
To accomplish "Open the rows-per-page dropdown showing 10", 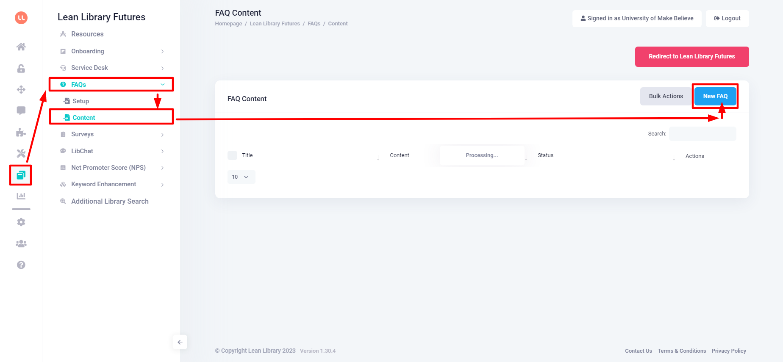I will pos(241,177).
